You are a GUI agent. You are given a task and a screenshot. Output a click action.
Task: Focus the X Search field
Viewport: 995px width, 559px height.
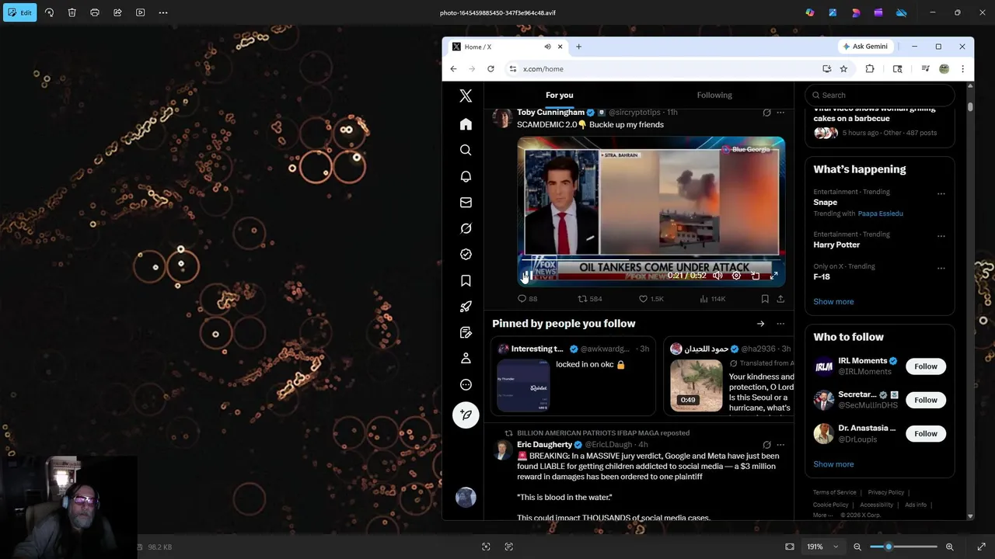(x=879, y=95)
